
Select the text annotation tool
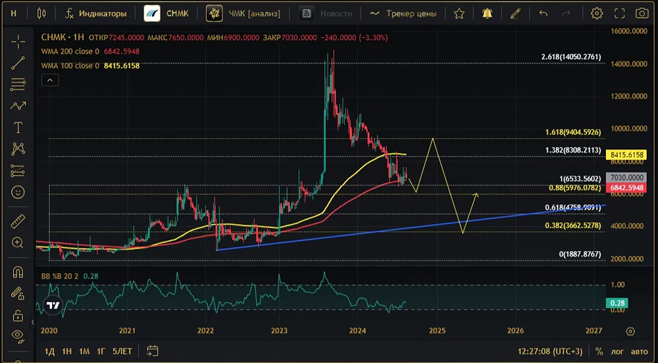tap(18, 127)
